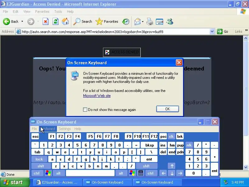Toggle the left ctrl key
Viewport: 249px width, 187px height.
click(37, 173)
